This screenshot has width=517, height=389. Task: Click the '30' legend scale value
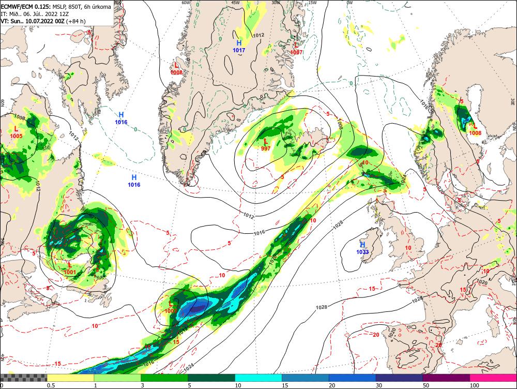pos(379,385)
